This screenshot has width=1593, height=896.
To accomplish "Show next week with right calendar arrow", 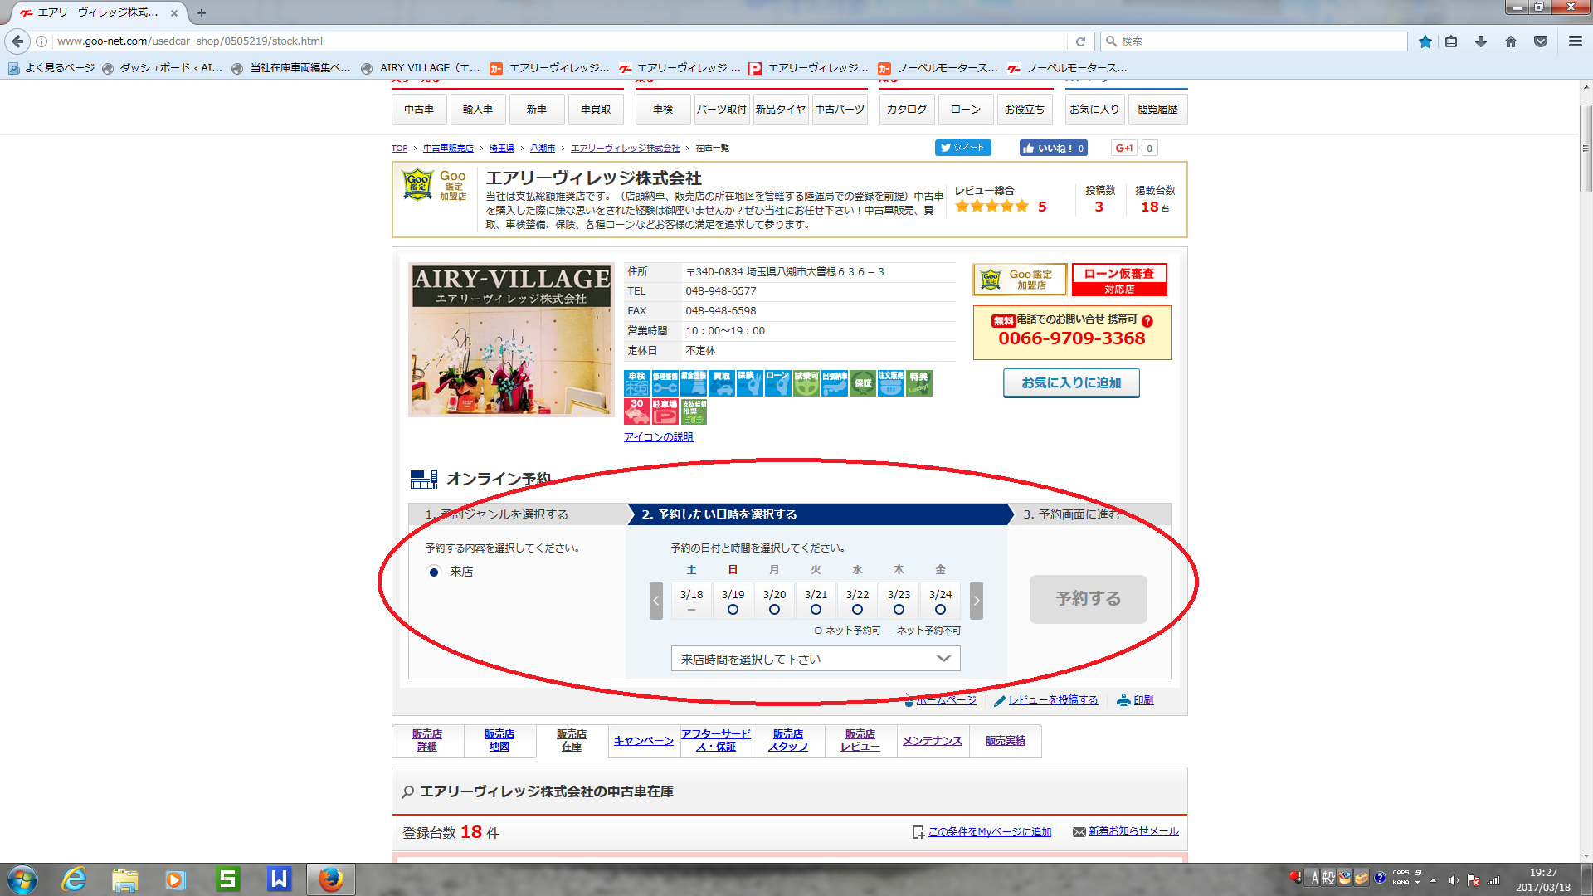I will pos(977,601).
